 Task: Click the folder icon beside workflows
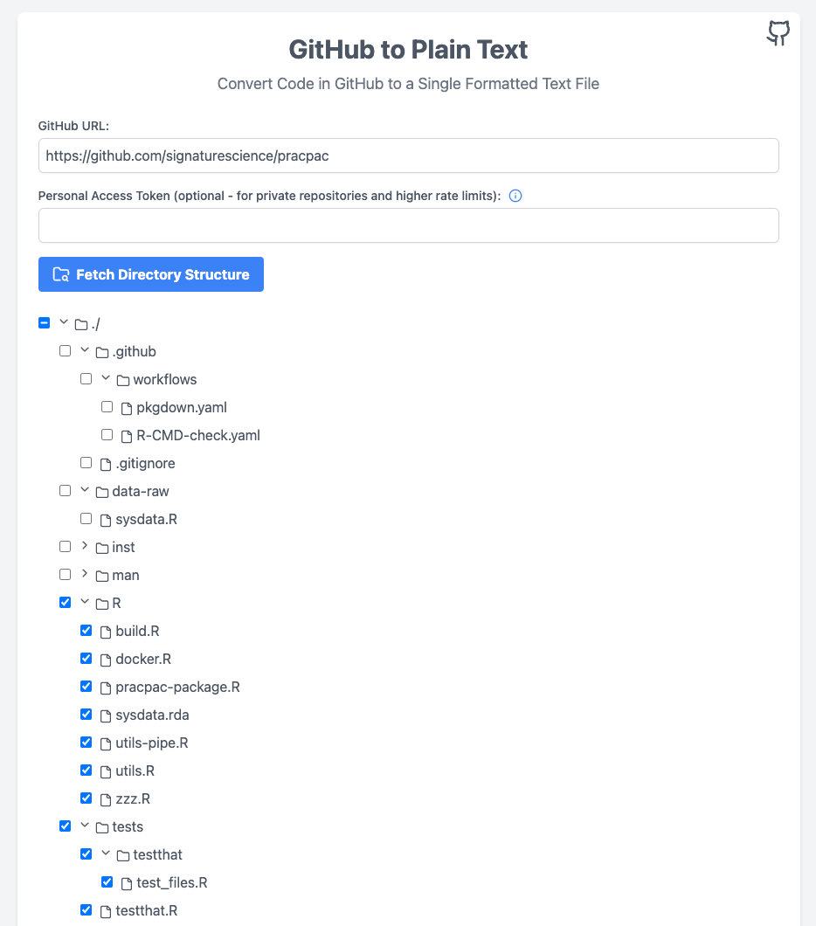(x=122, y=379)
